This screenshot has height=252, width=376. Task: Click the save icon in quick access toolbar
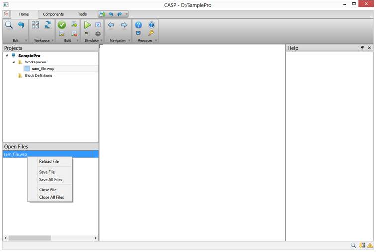(x=102, y=14)
